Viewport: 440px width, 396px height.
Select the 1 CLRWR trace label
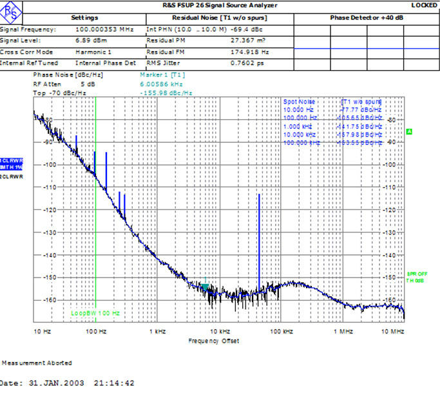coord(11,161)
